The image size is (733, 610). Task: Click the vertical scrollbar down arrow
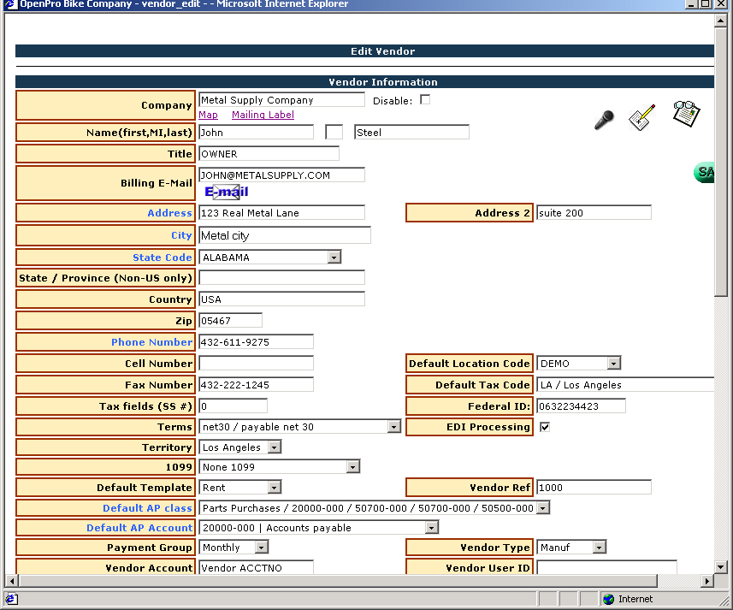point(721,566)
